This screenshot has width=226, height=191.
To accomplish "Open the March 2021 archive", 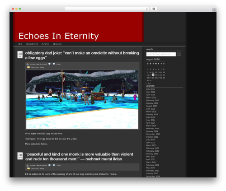I will [x=151, y=162].
